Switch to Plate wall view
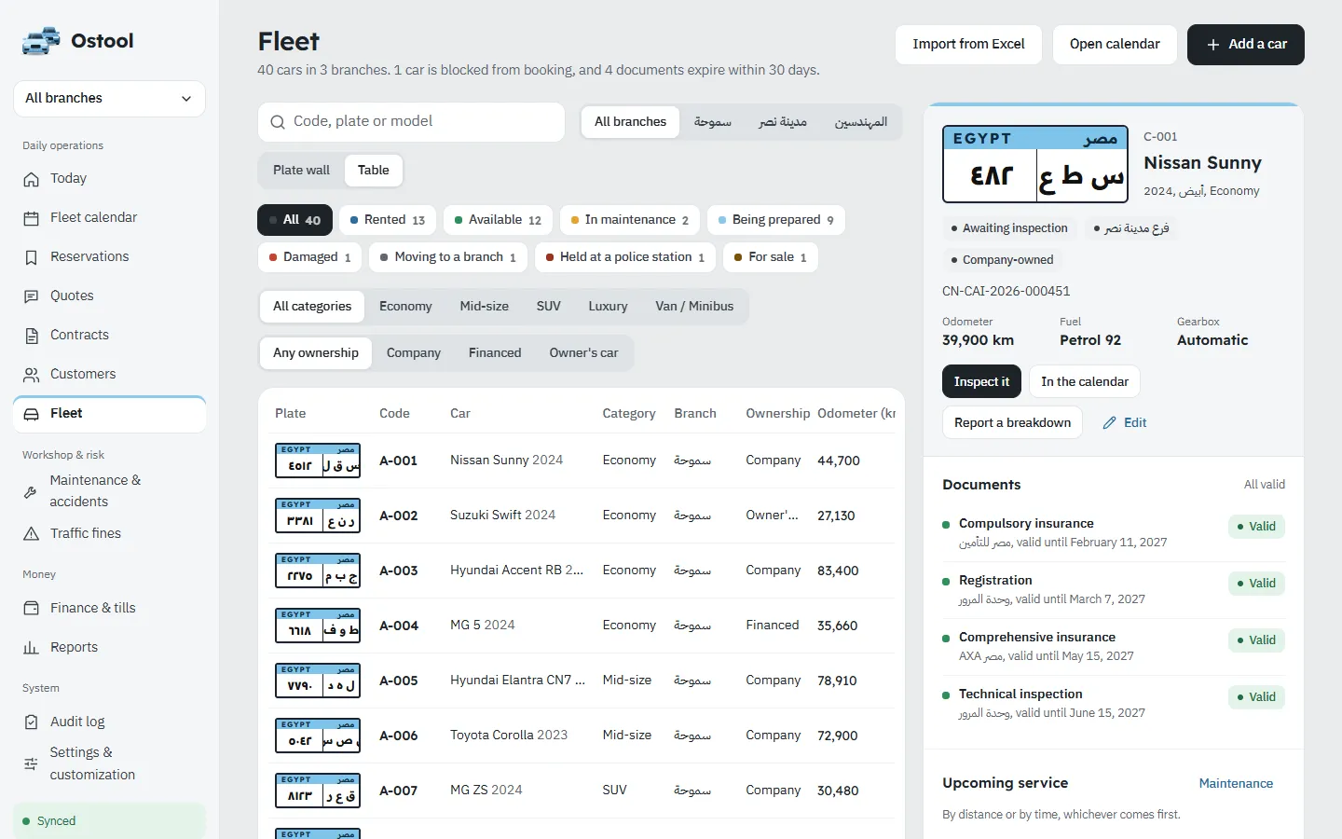Image resolution: width=1342 pixels, height=839 pixels. (x=301, y=171)
